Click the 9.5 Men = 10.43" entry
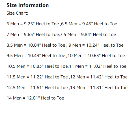This screenshot has height=113, width=129. [x=24, y=56]
